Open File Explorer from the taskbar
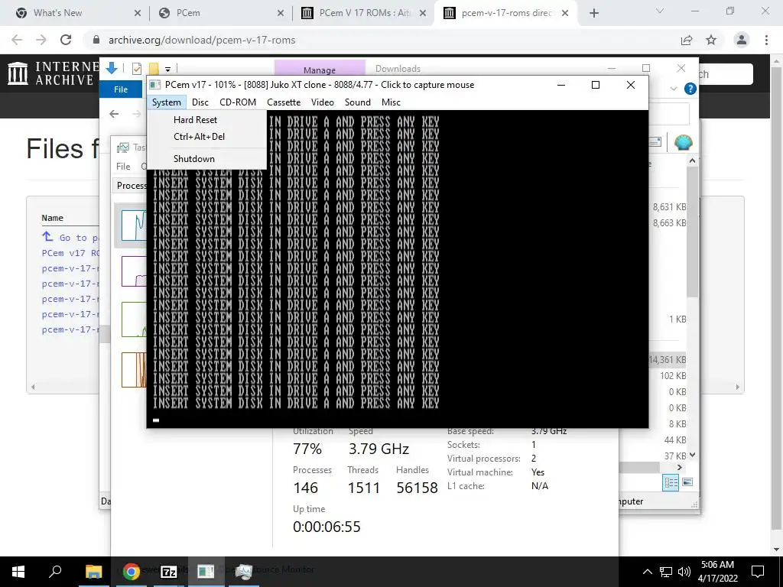The image size is (783, 587). click(x=93, y=571)
